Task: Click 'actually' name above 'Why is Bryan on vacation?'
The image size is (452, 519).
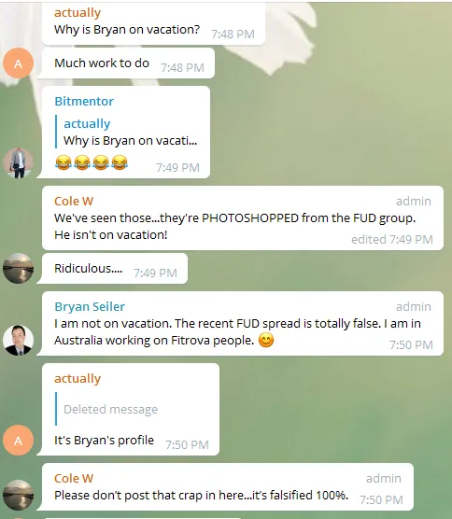Action: tap(78, 12)
